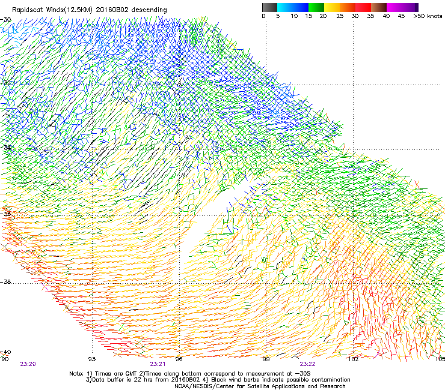This screenshot has width=445, height=390.
Task: Click the title 'Rapidscat Winds(12.5KM) 20160802 descending'
Action: [x=90, y=10]
